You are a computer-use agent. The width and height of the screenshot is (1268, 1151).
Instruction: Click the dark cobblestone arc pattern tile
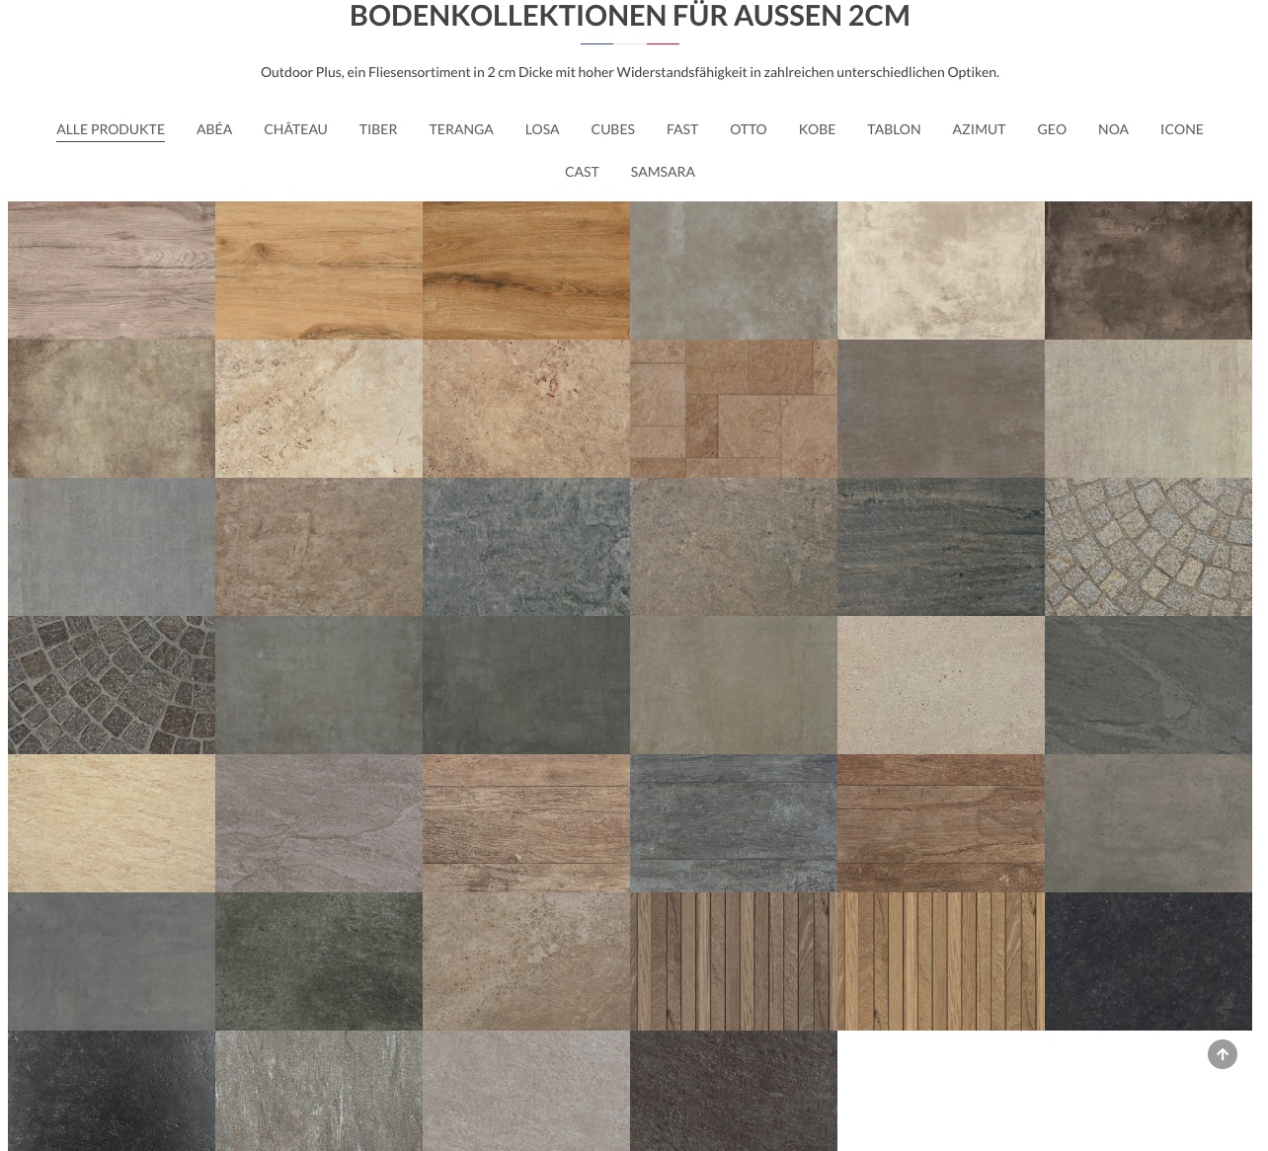point(112,685)
